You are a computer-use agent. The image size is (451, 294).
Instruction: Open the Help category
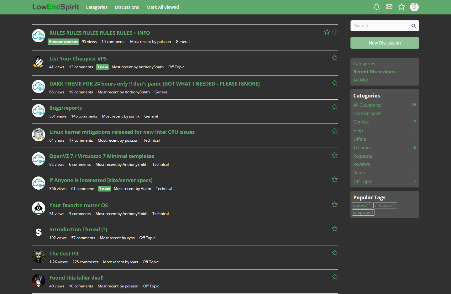click(358, 131)
